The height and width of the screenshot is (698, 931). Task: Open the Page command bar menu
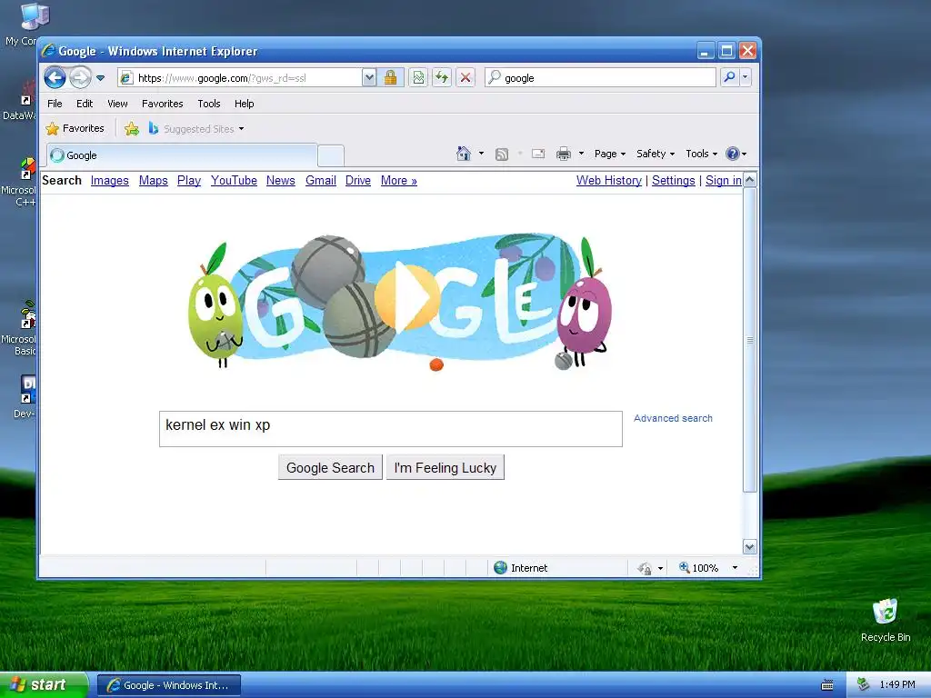click(610, 154)
